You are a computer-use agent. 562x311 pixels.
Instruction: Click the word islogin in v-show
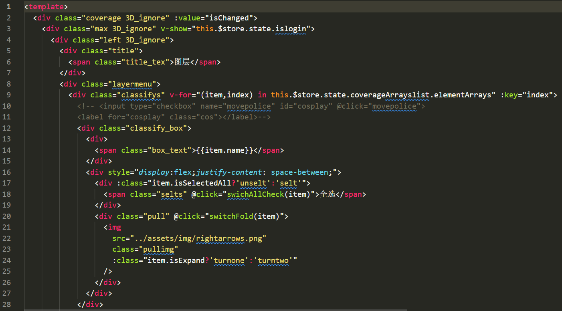pos(291,29)
